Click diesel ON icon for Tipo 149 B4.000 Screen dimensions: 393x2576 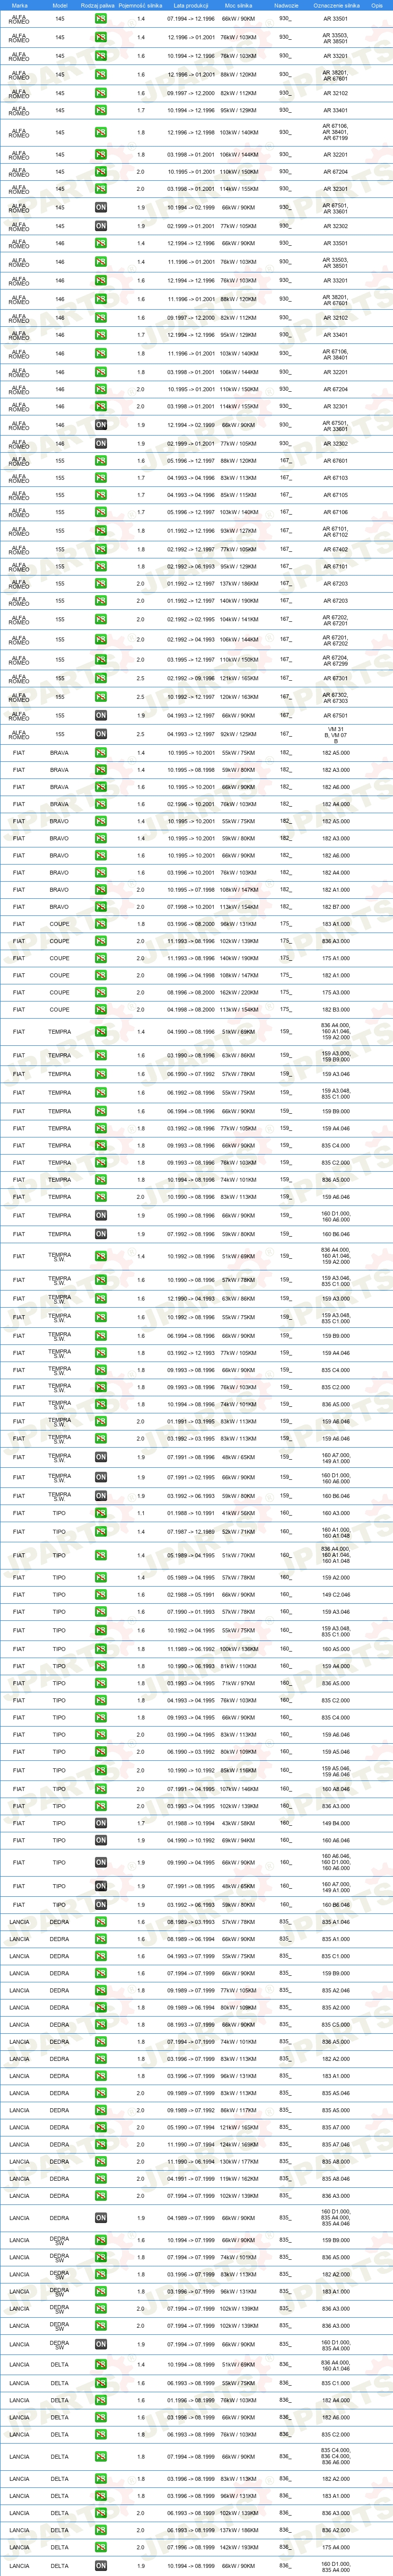click(x=101, y=1823)
